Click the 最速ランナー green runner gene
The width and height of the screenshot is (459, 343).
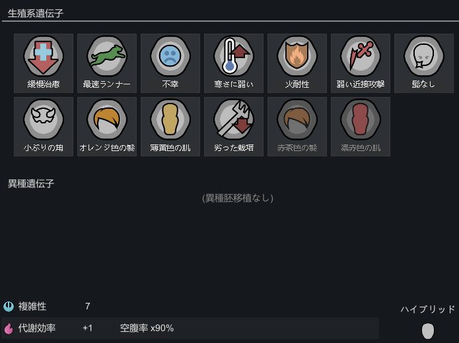[x=107, y=63]
